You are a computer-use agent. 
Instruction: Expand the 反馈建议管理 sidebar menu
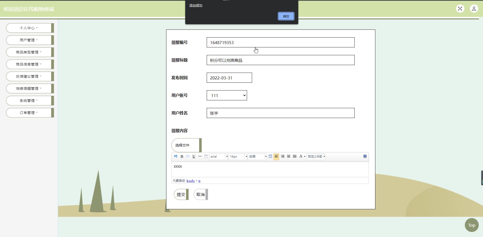(x=30, y=76)
